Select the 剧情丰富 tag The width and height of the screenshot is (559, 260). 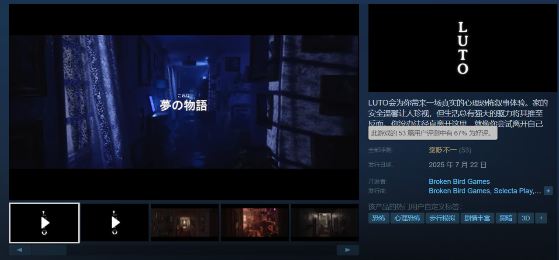point(477,218)
